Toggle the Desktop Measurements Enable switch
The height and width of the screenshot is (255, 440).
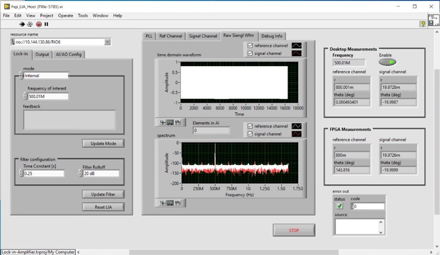[387, 62]
